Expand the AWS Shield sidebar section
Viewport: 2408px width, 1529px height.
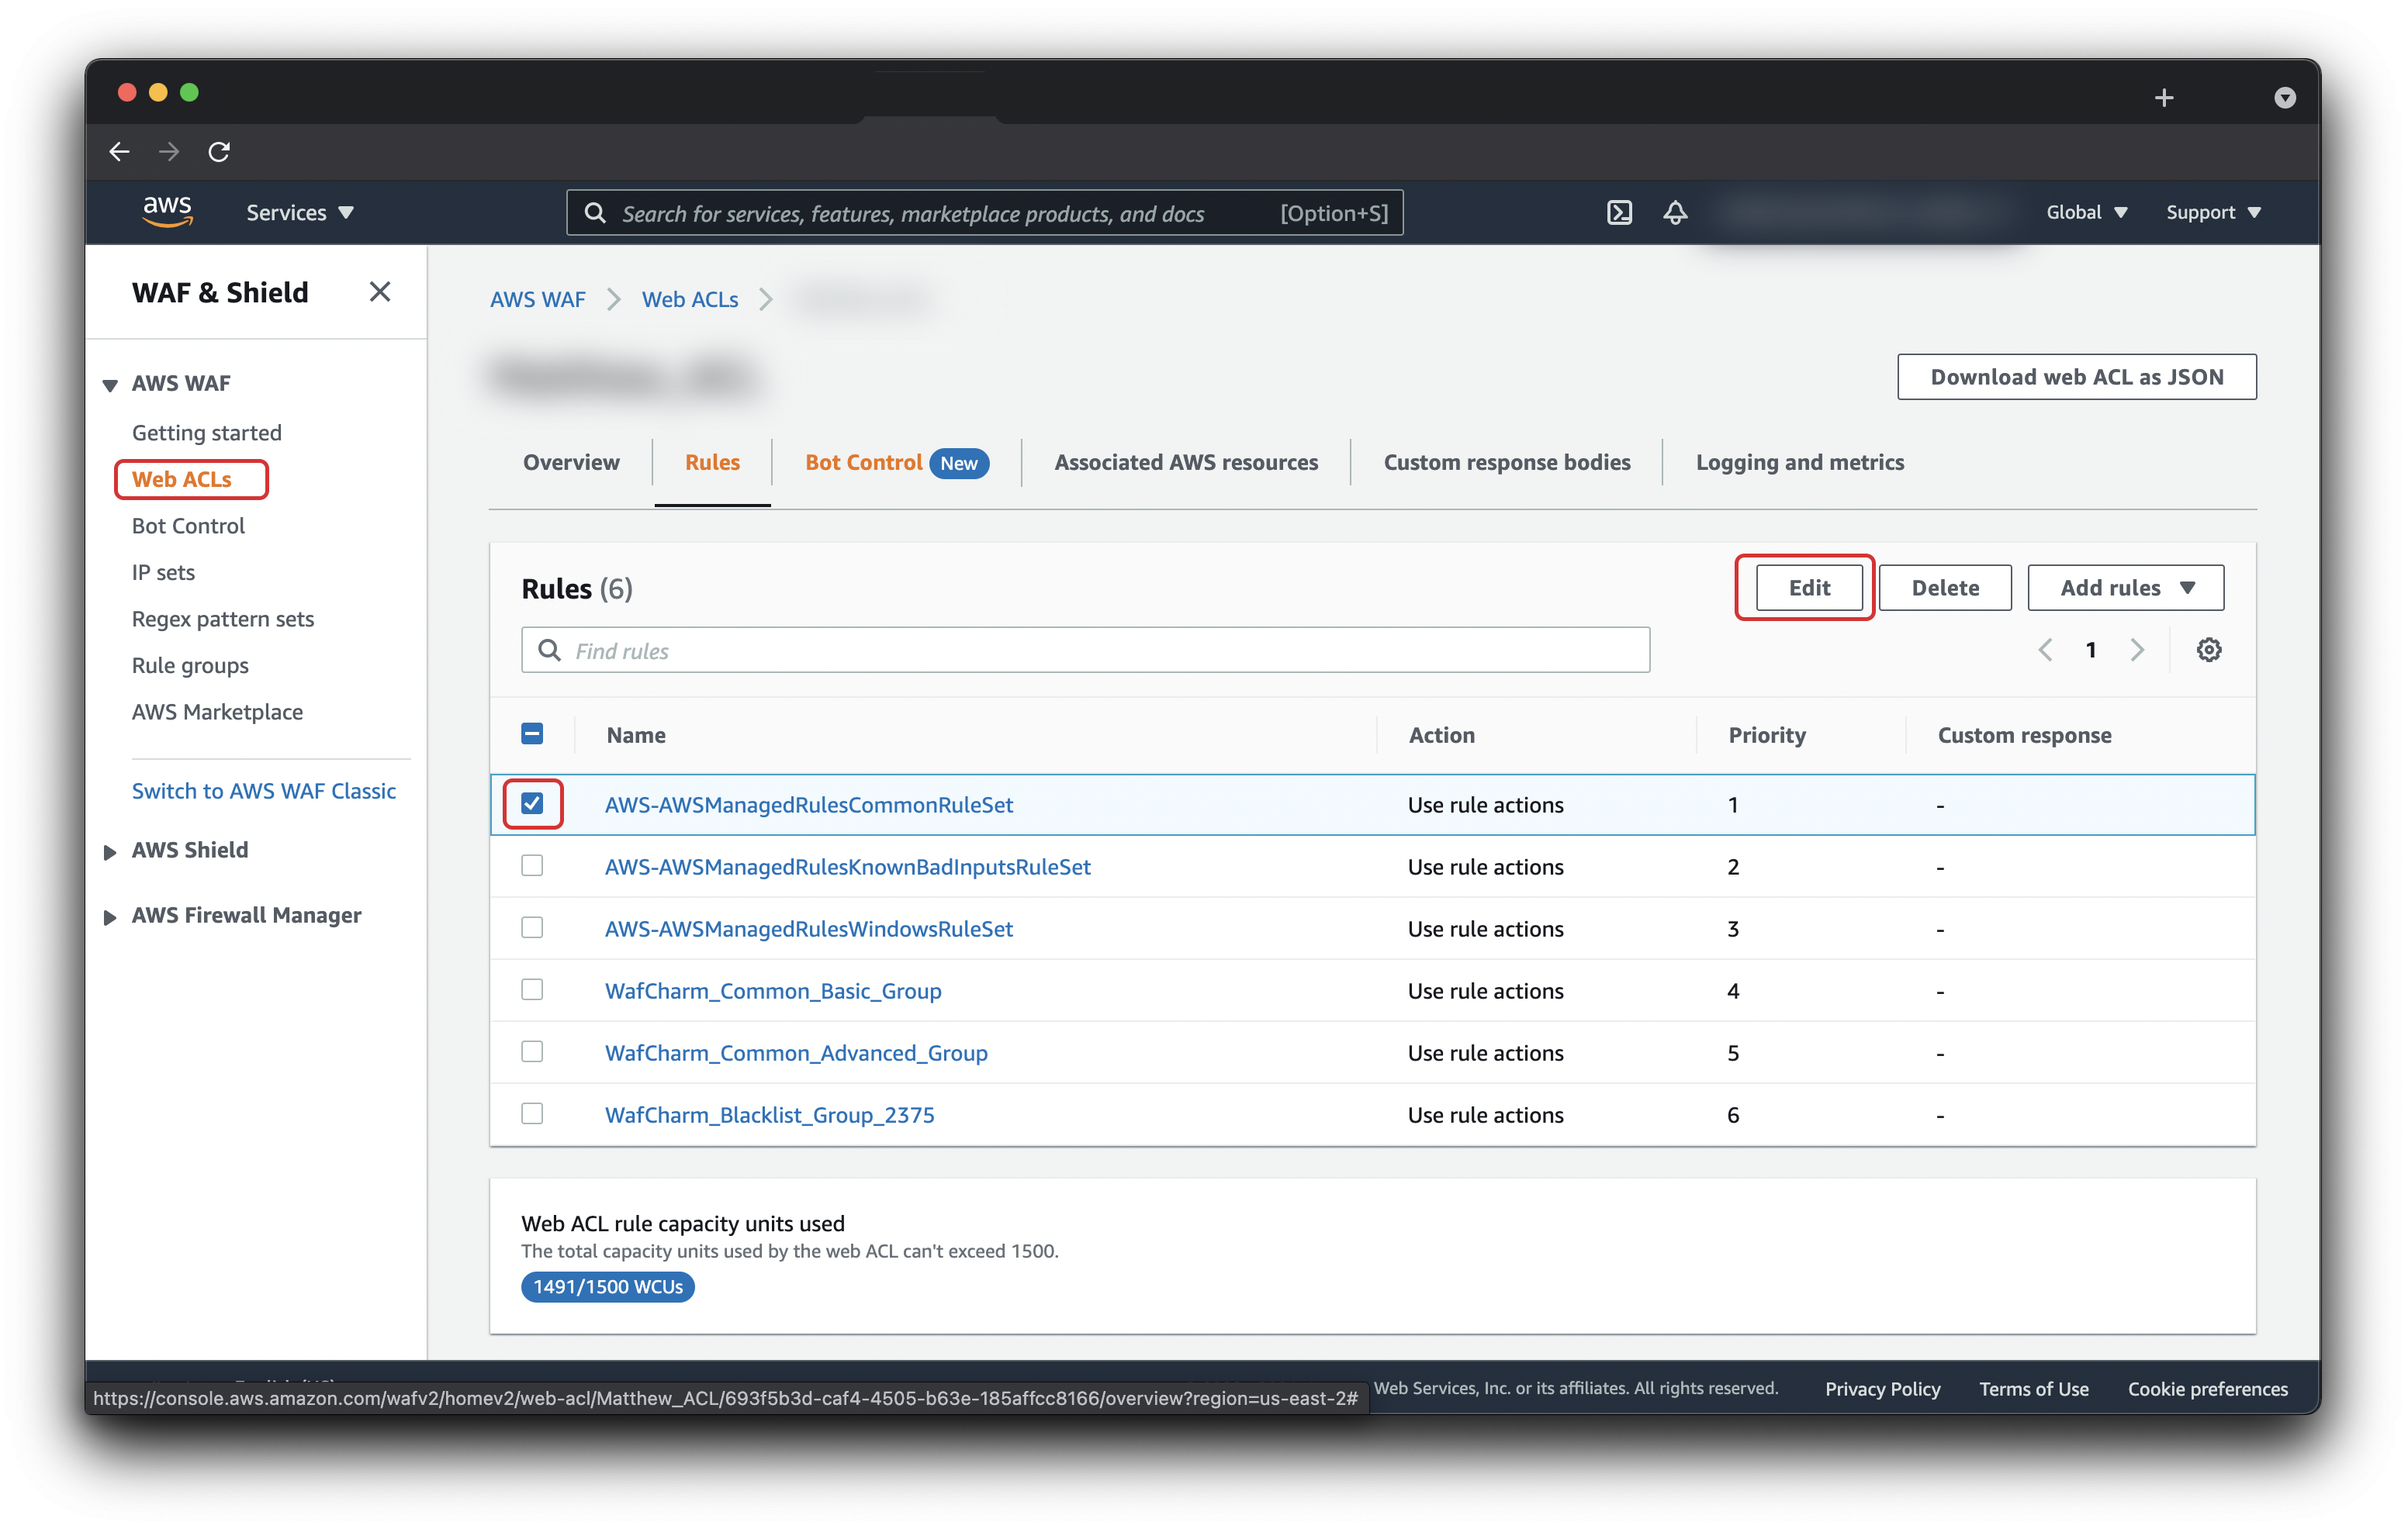tap(110, 851)
